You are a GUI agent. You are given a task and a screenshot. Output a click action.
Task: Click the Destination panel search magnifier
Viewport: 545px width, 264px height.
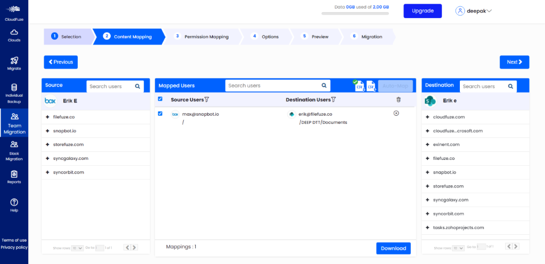[510, 87]
